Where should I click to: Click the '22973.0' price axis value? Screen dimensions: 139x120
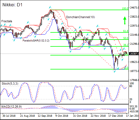click(x=134, y=26)
